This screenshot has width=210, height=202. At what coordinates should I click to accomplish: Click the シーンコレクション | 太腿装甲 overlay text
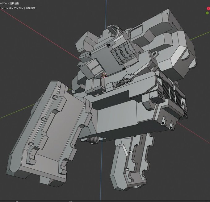(18, 8)
